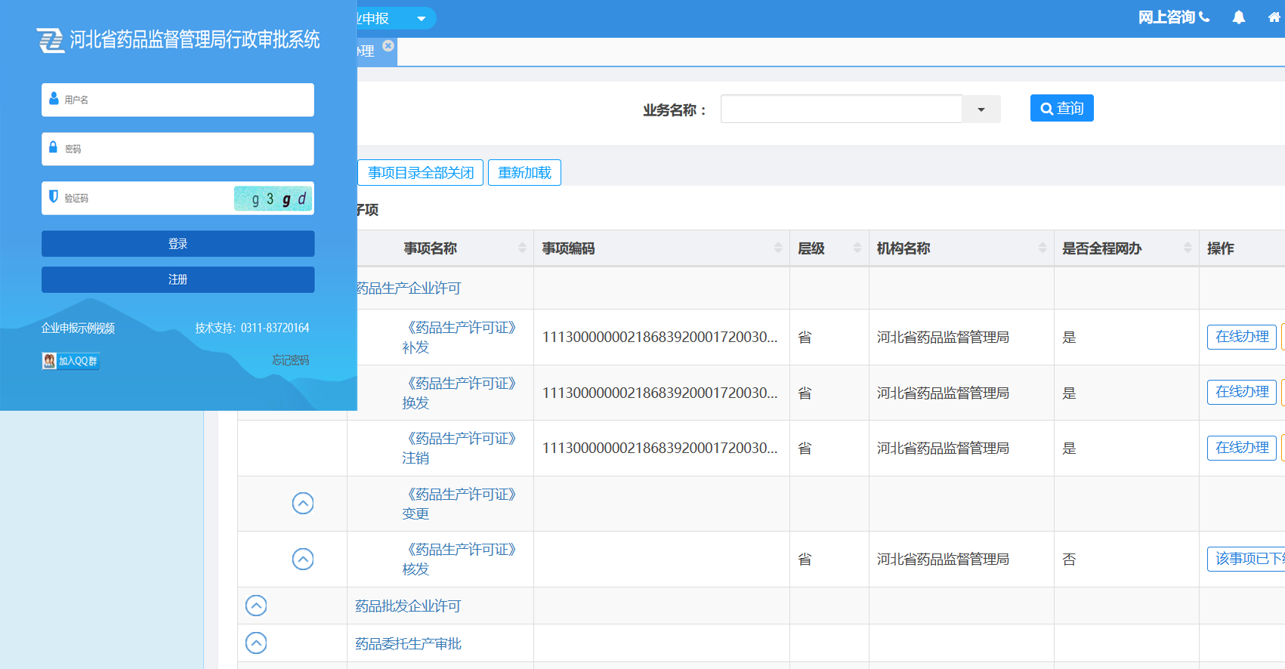Screen dimensions: 1285x669
Task: Click the password field in the login panel
Action: coord(178,149)
